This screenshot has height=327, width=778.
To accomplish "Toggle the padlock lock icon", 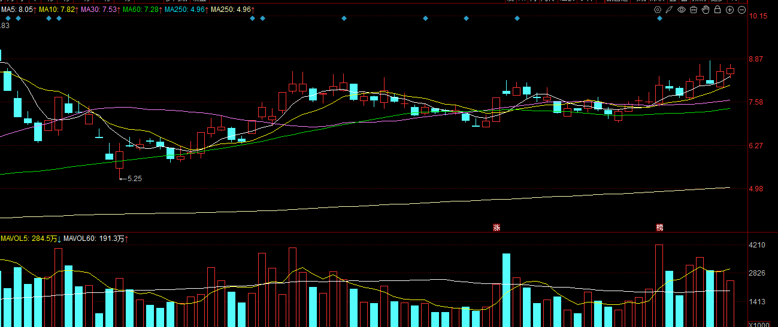I will 718,10.
